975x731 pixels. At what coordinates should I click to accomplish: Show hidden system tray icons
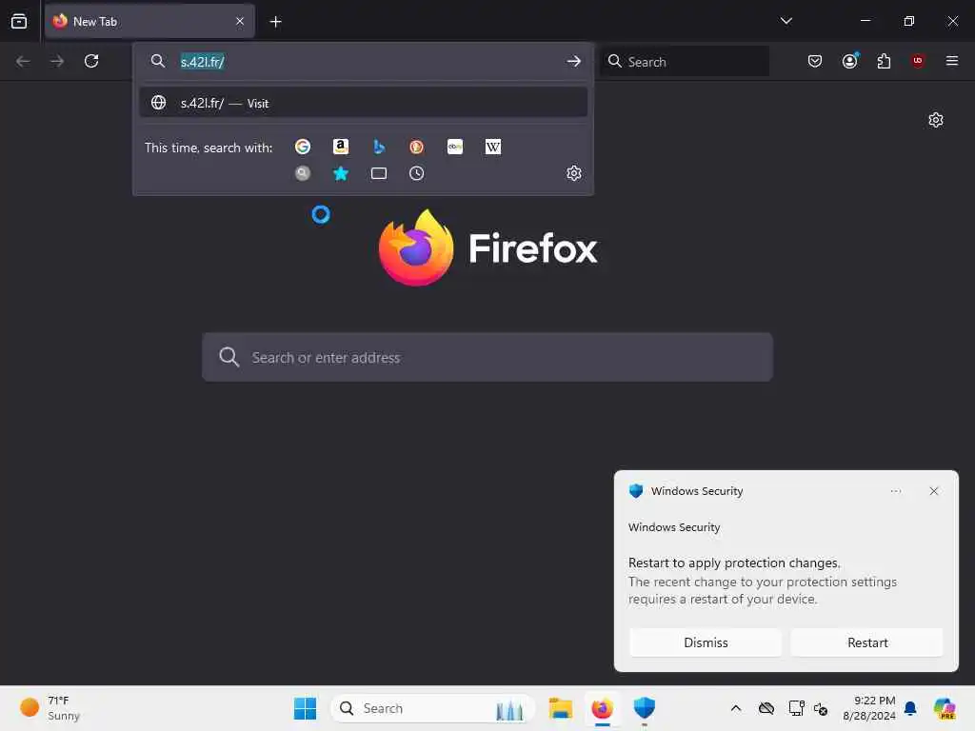click(x=736, y=708)
